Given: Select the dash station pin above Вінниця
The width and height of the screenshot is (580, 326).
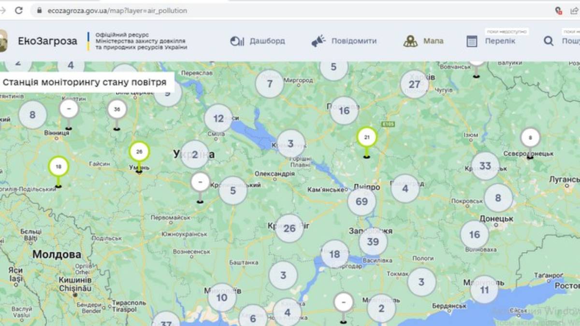Looking at the screenshot, I should [69, 109].
